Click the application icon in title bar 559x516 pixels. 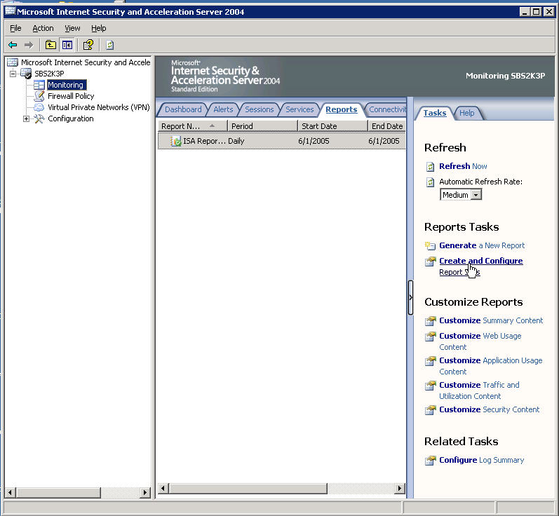[x=11, y=11]
